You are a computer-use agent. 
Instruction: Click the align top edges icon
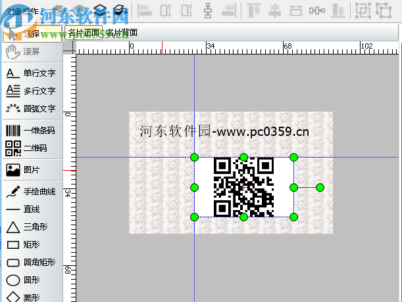point(253,11)
